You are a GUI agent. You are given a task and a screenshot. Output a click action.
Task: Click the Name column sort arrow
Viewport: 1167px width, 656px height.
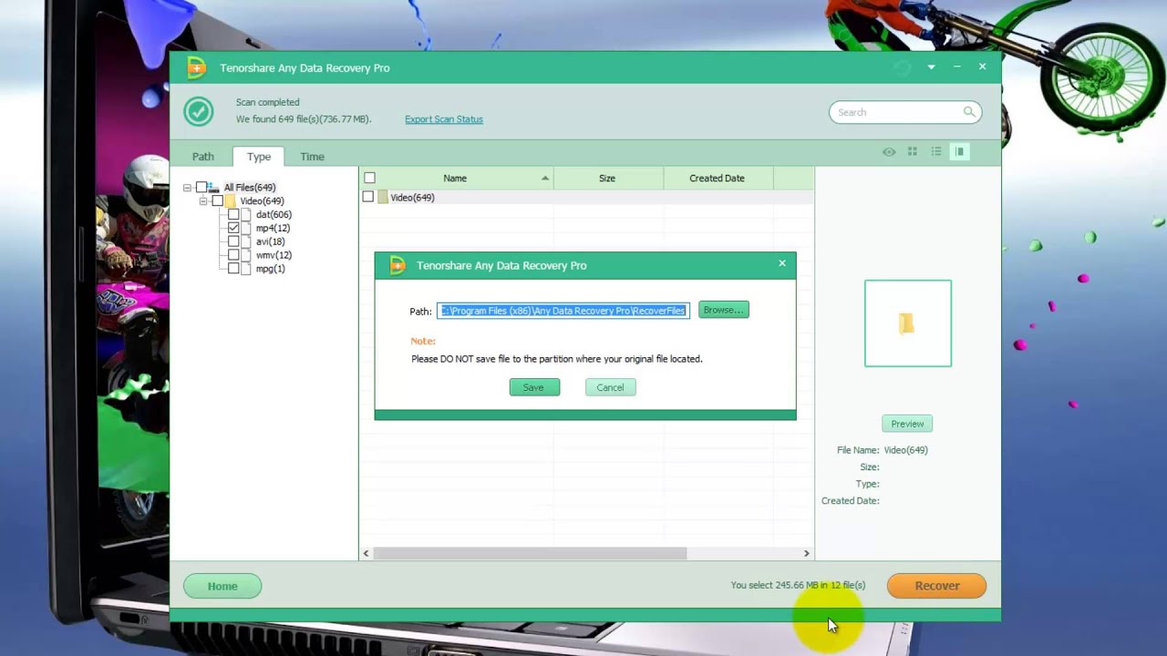tap(545, 178)
